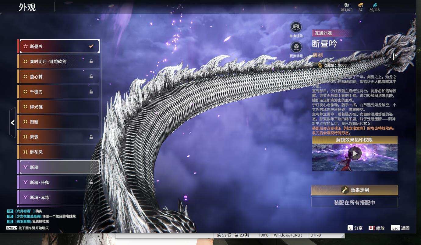Click the gold ingot currency icon
Viewport: 421px width, 245px height.
coord(361,5)
